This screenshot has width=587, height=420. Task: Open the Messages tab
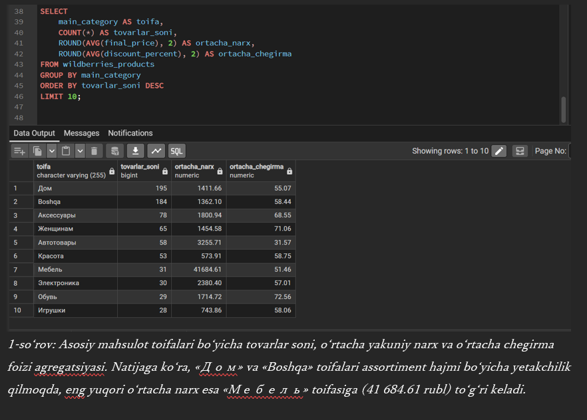[82, 133]
